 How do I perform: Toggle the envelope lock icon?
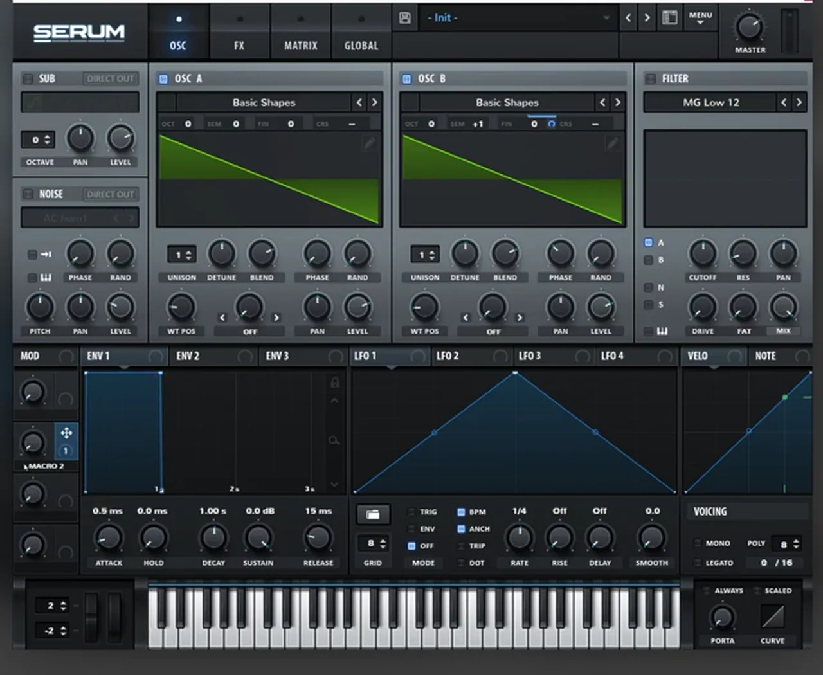coord(335,382)
